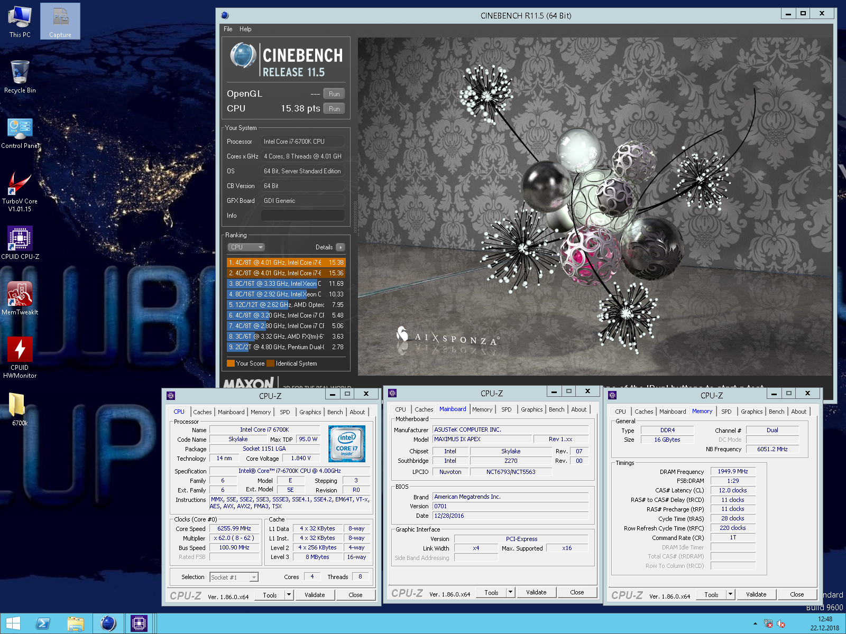Click Close in right CPU-Z window
This screenshot has height=634, width=846.
[x=797, y=594]
